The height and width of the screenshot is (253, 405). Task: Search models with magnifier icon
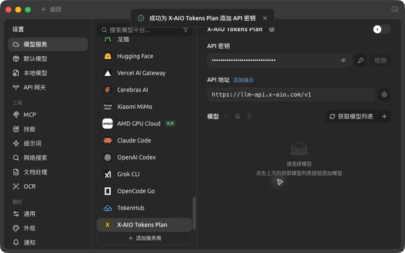click(238, 116)
